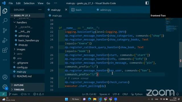This screenshot has width=182, height=102.
Task: Click the main branch indicator
Action: click(x=13, y=94)
